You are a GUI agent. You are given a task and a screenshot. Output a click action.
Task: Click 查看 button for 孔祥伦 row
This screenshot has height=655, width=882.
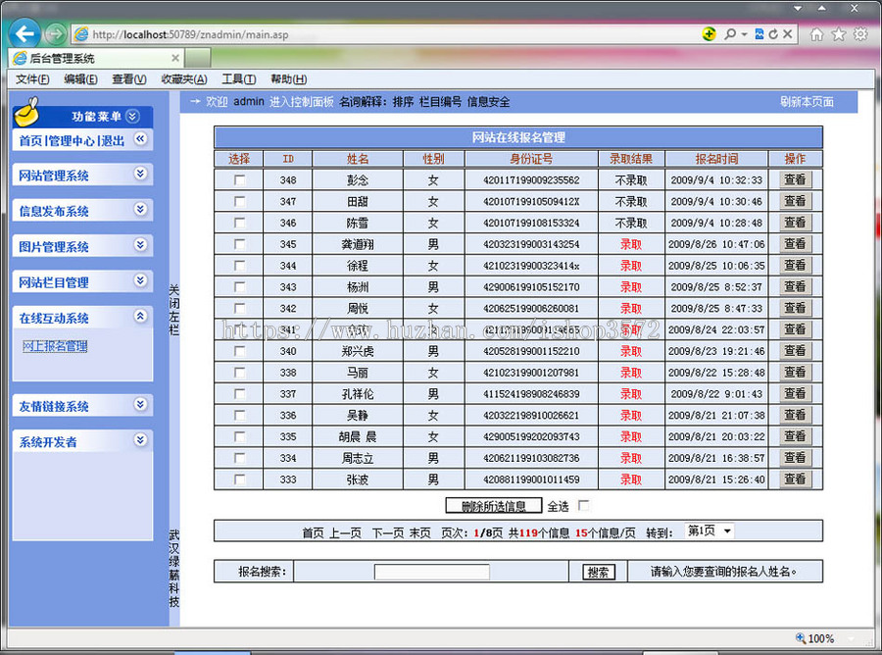(x=796, y=393)
